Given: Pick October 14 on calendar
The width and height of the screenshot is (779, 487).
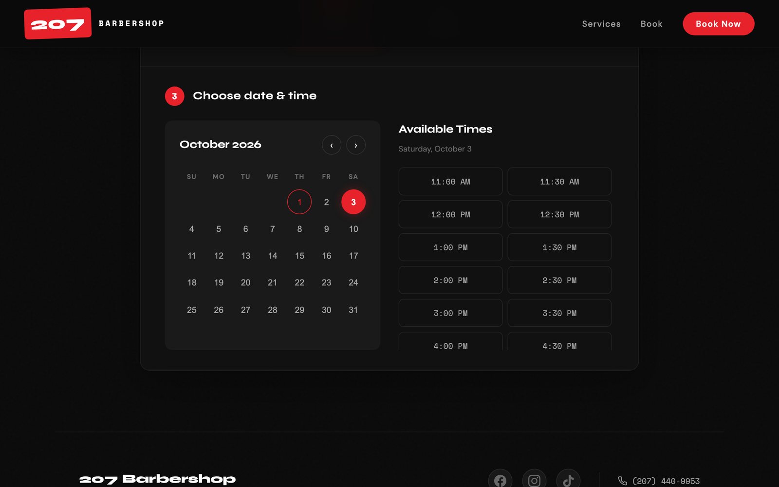Looking at the screenshot, I should [x=273, y=256].
